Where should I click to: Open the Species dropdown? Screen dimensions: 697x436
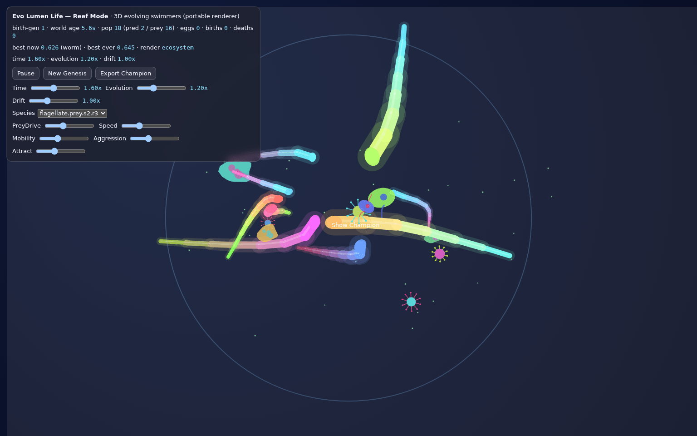[73, 114]
